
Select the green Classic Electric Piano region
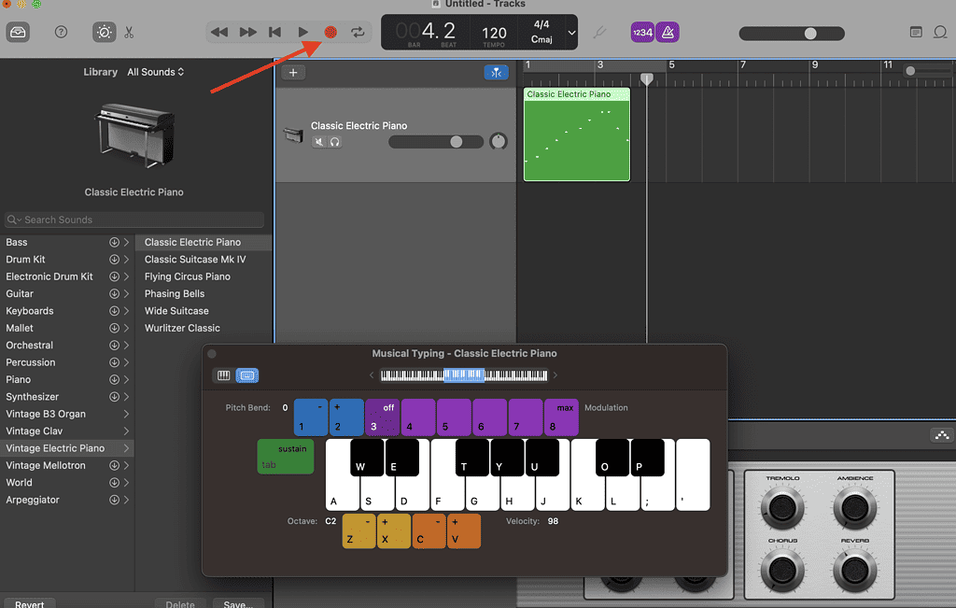576,135
